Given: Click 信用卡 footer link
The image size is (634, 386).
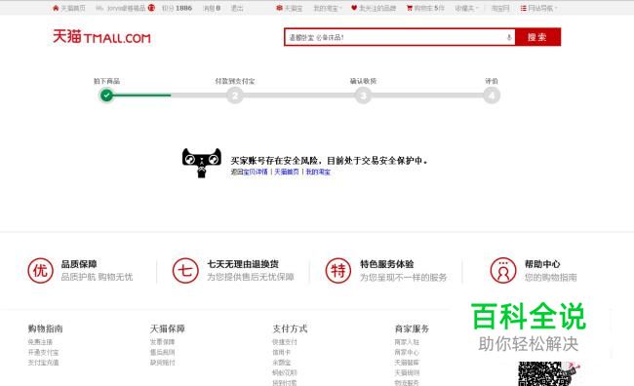Looking at the screenshot, I should click(282, 353).
